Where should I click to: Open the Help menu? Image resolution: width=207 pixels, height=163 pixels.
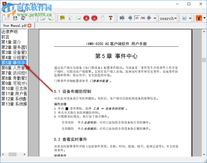[22, 11]
